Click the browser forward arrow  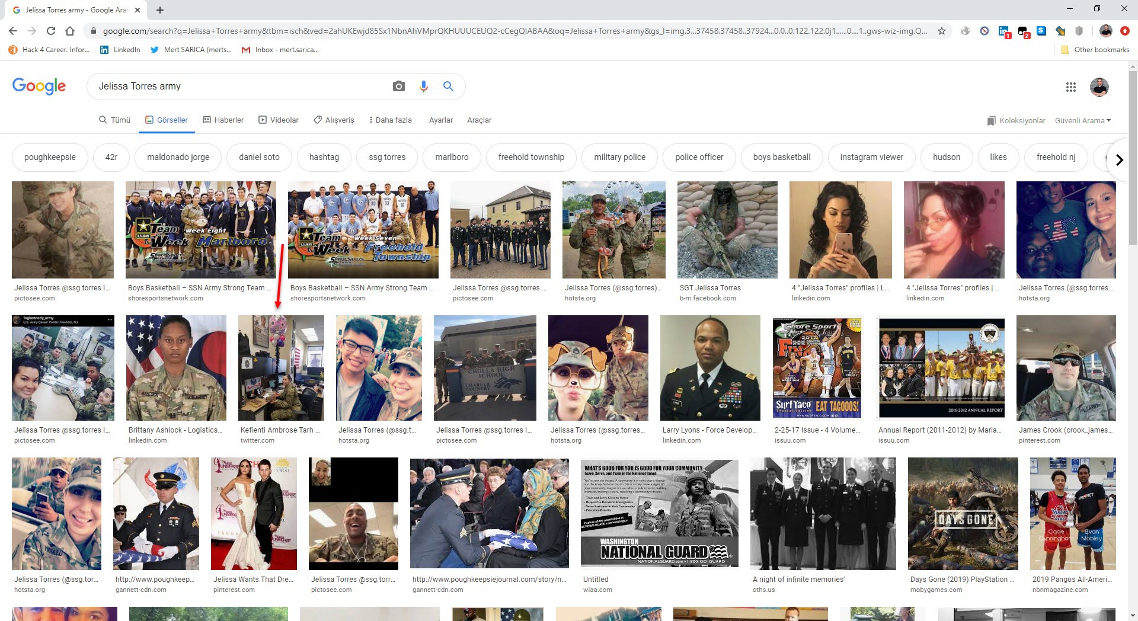pyautogui.click(x=32, y=31)
